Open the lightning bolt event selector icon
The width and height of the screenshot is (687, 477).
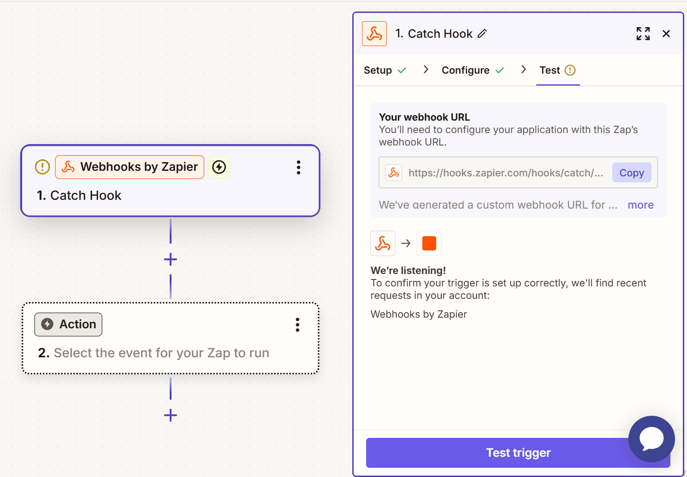219,167
